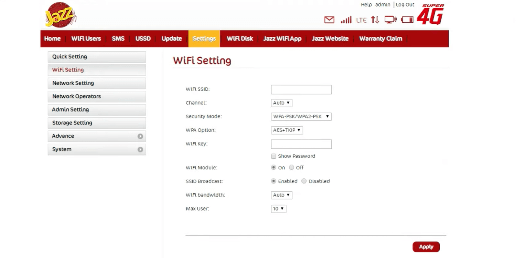This screenshot has height=258, width=516.
Task: Open the Channel dropdown
Action: [x=281, y=103]
